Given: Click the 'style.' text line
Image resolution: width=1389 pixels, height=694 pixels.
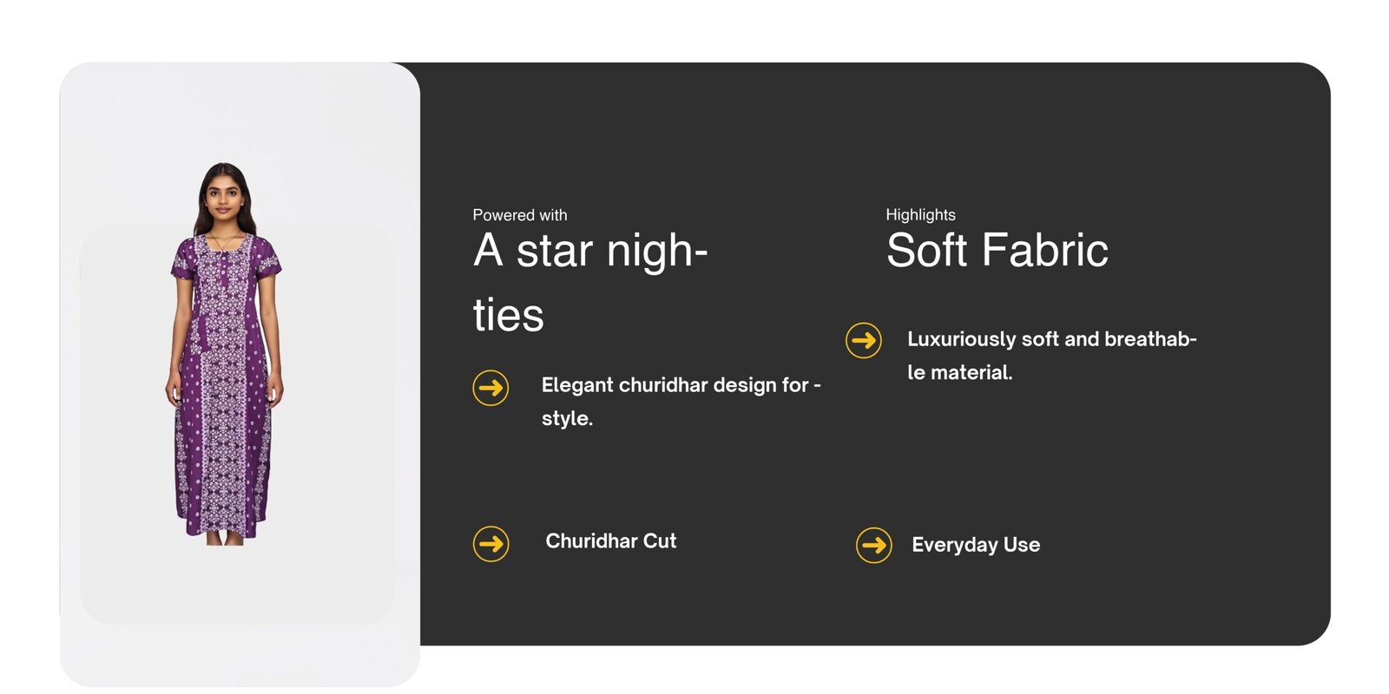Looking at the screenshot, I should pos(567,419).
